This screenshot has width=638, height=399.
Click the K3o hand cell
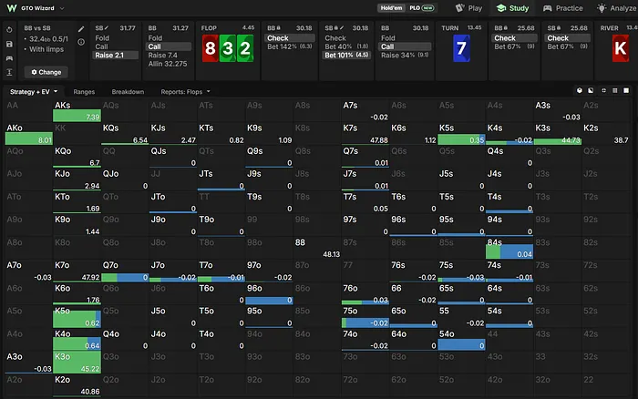pyautogui.click(x=77, y=363)
